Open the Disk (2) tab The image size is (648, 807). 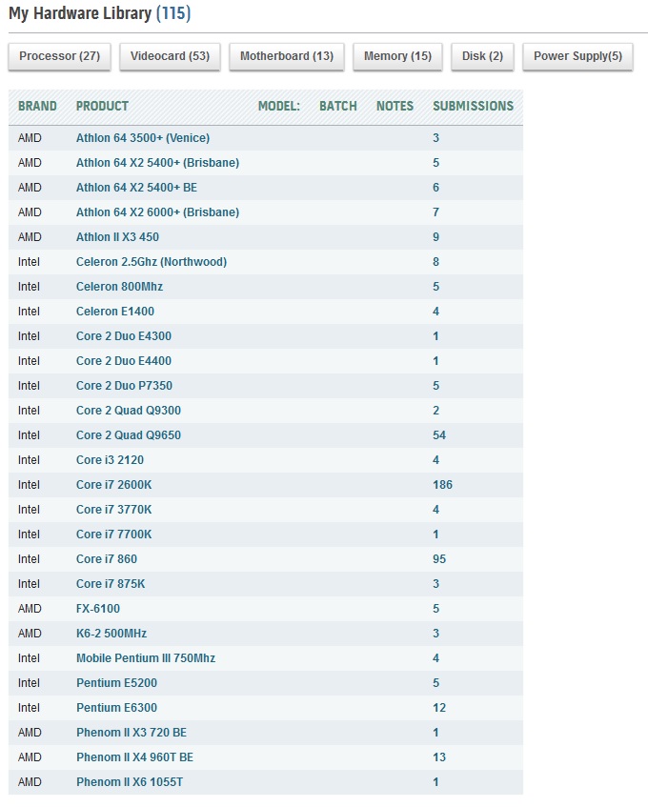pyautogui.click(x=482, y=56)
